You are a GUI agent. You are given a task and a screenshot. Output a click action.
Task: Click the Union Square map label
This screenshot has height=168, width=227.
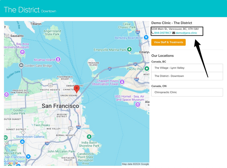click(69, 95)
